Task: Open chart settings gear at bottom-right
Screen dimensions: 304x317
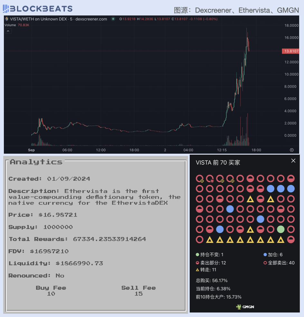Action: point(292,150)
